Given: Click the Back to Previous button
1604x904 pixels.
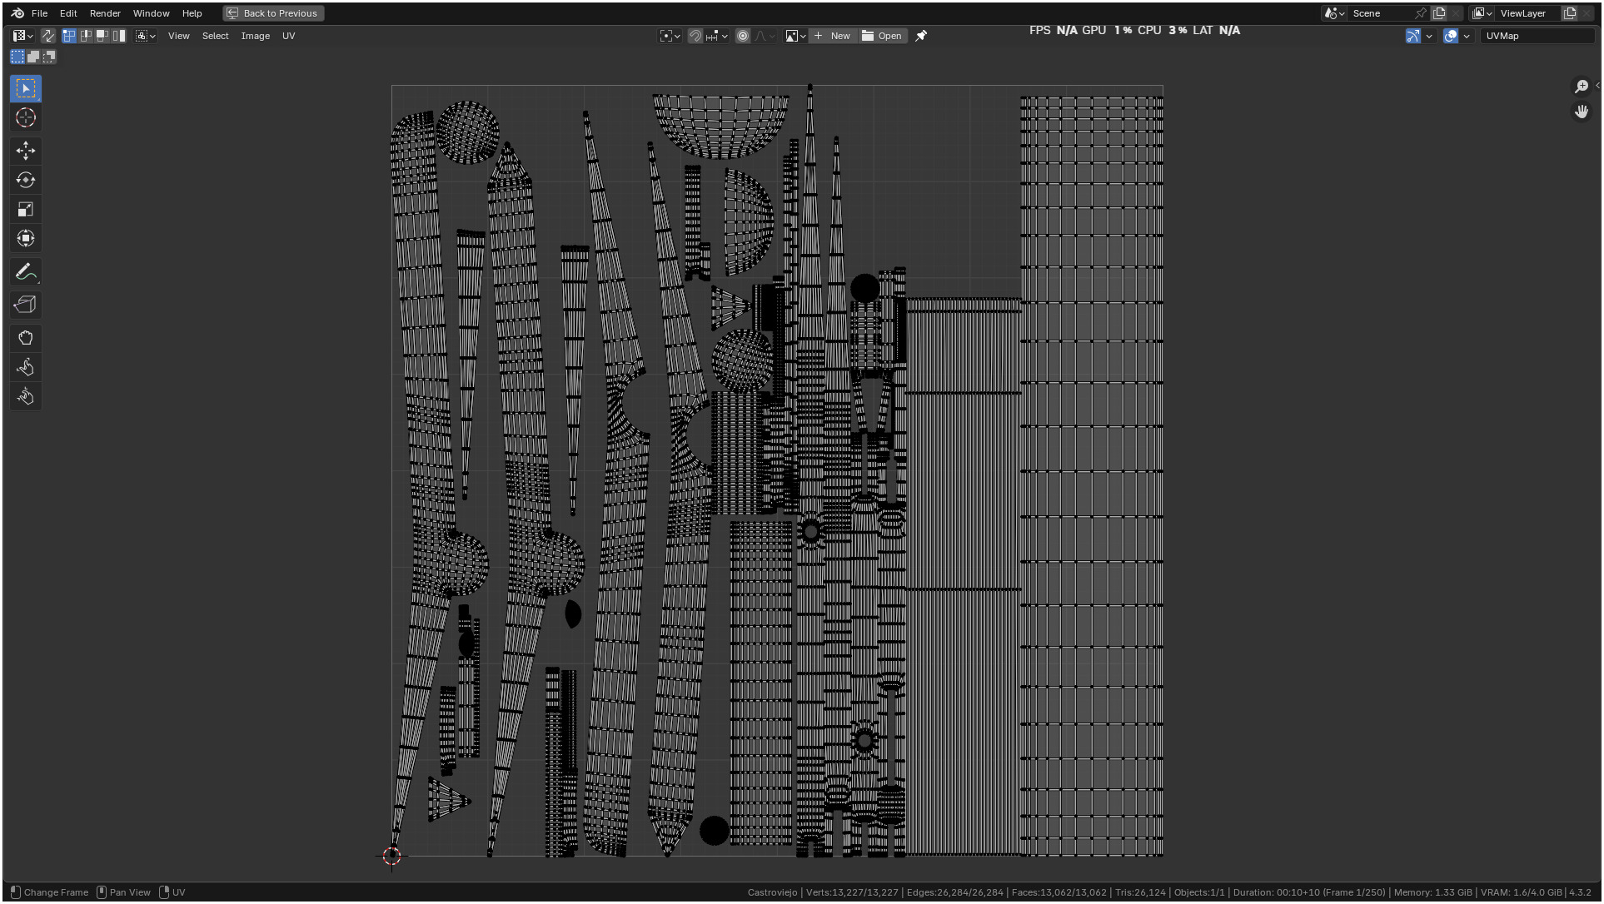Looking at the screenshot, I should [x=273, y=13].
